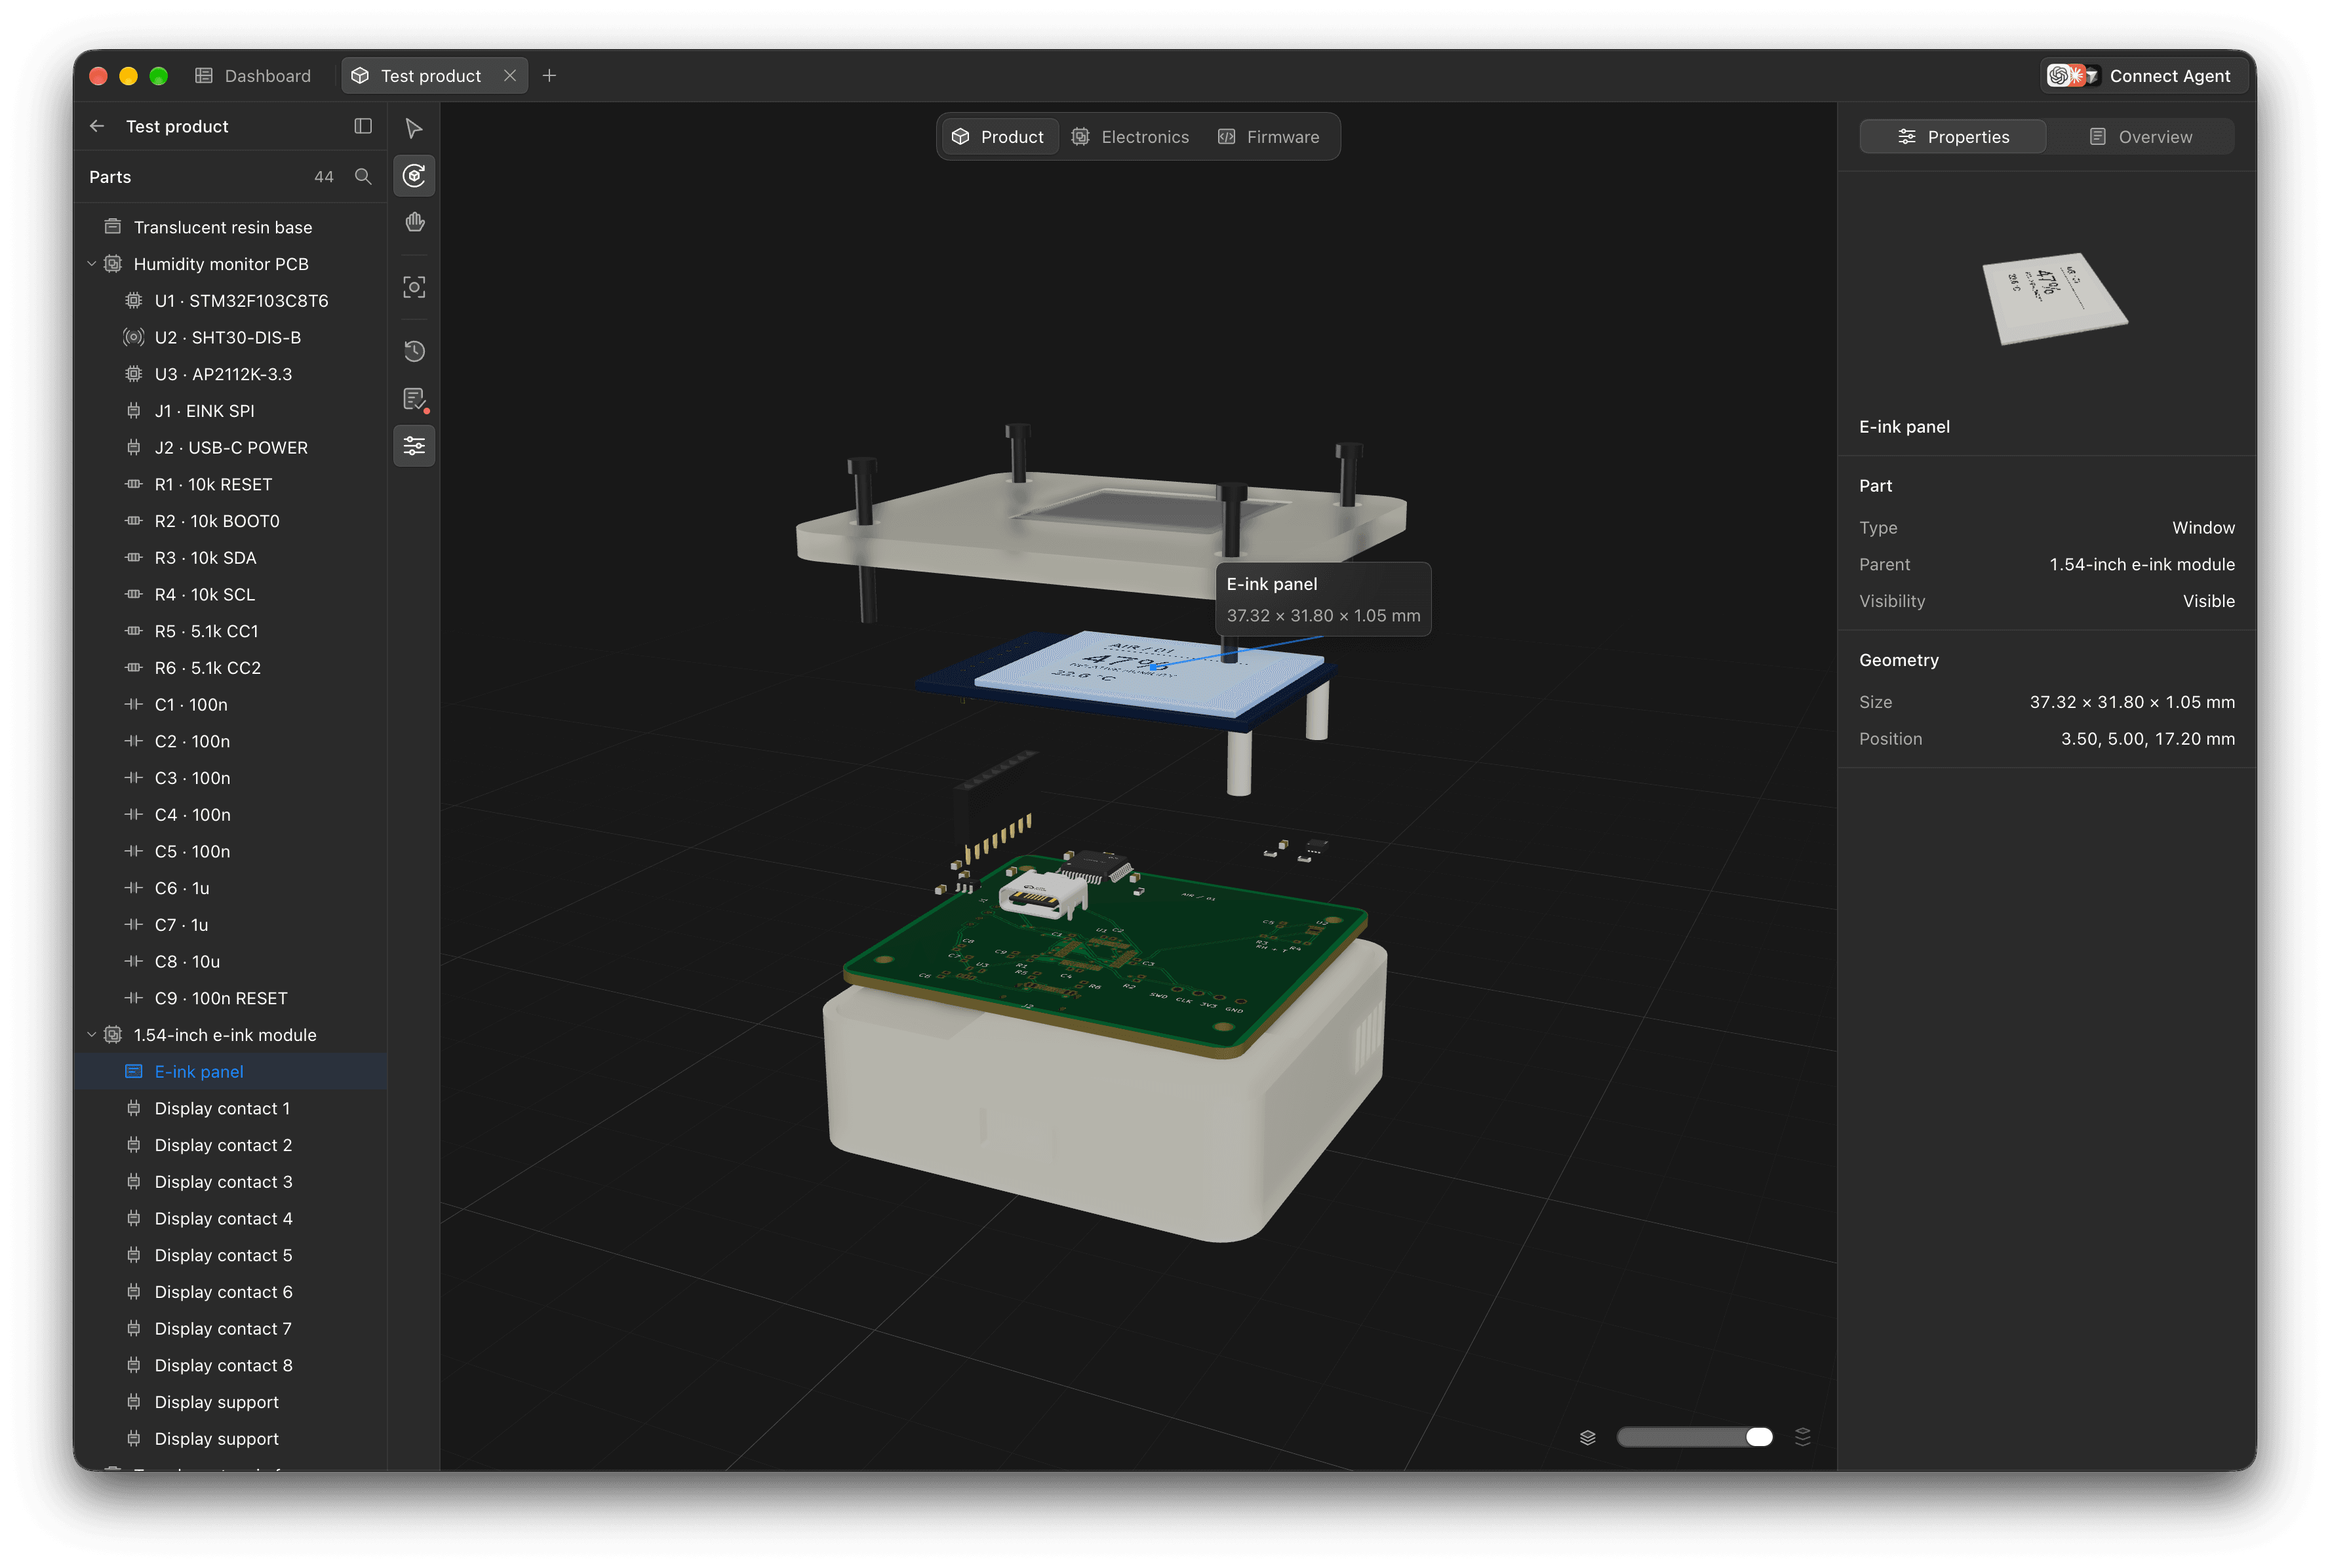Select Translucent resin base part
Viewport: 2330px width, 1568px height.
[x=231, y=228]
